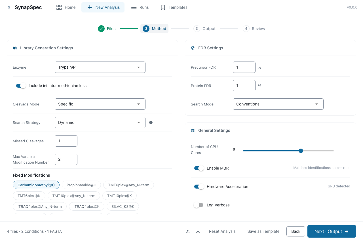Go to the Files step label
Screen dimensions: 363x241
pyautogui.click(x=111, y=29)
